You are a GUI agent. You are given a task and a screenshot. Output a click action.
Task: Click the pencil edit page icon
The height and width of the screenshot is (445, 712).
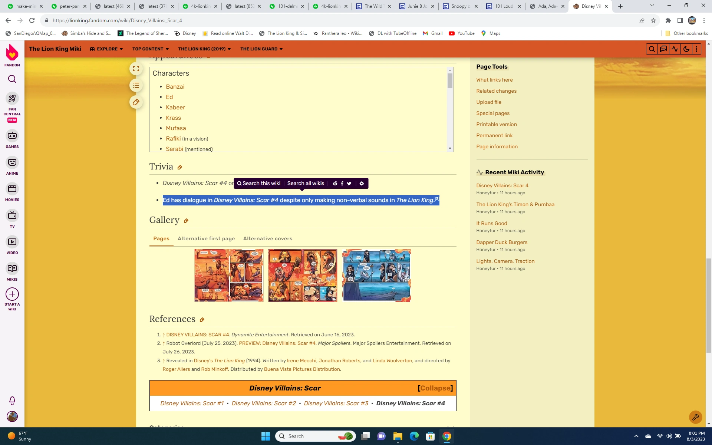pos(136,102)
